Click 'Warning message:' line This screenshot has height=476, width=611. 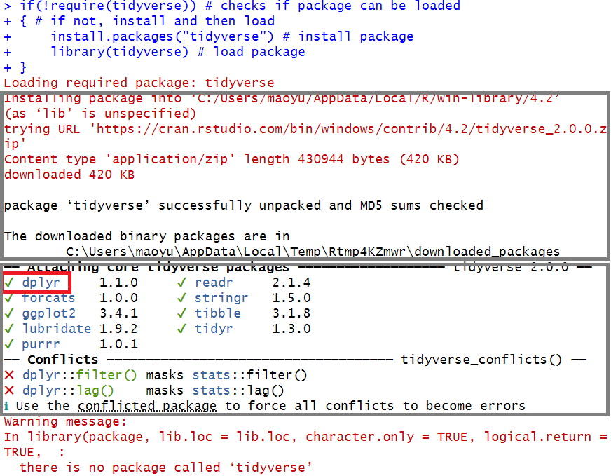65,421
